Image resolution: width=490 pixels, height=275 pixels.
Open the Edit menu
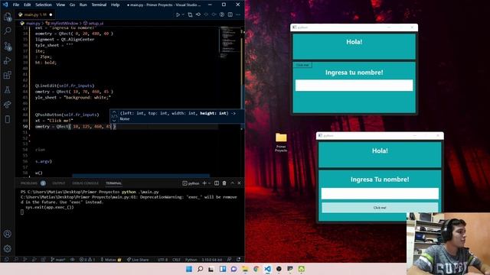(28, 5)
